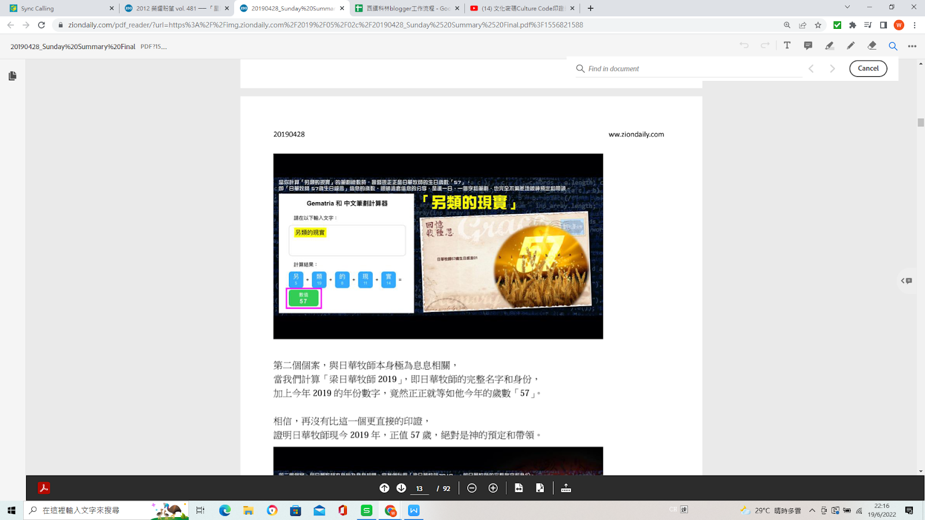Select the Add Comment tool
925x520 pixels.
click(808, 46)
